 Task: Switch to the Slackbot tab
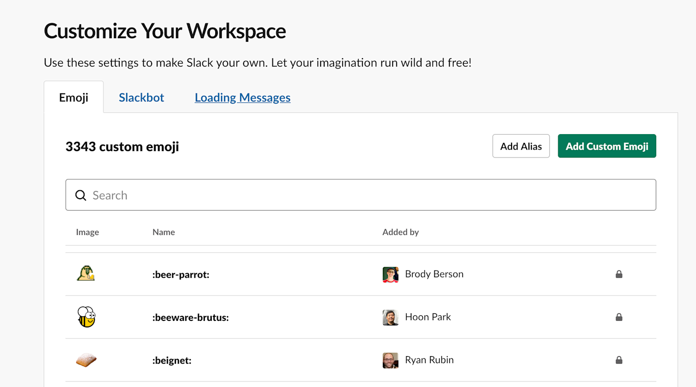click(141, 97)
